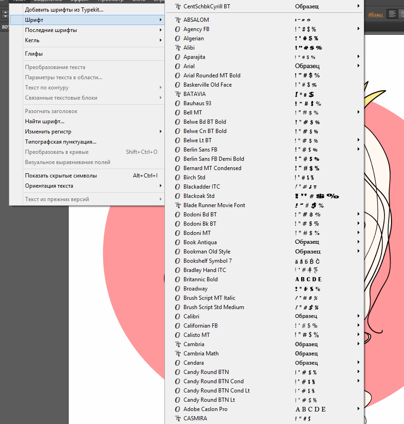Screen dimensions: 404x424
Task: Click the OpenType icon for Arial Rounded MT Bold
Action: (x=177, y=76)
